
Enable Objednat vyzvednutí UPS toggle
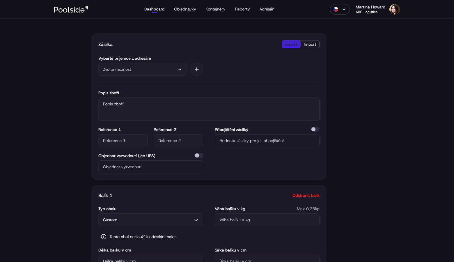[x=198, y=155]
